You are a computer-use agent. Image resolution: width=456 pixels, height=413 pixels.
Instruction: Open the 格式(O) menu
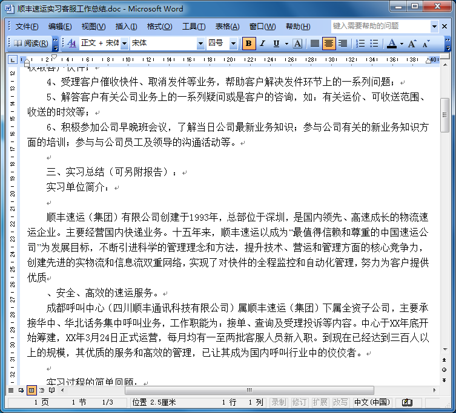coord(160,27)
